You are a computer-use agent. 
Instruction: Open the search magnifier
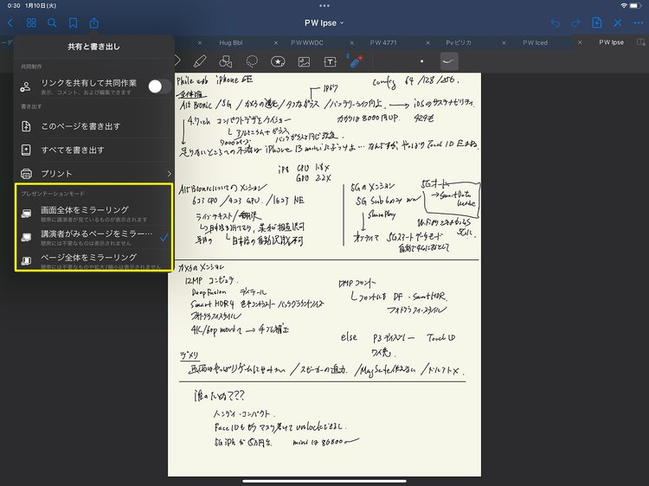pyautogui.click(x=53, y=22)
